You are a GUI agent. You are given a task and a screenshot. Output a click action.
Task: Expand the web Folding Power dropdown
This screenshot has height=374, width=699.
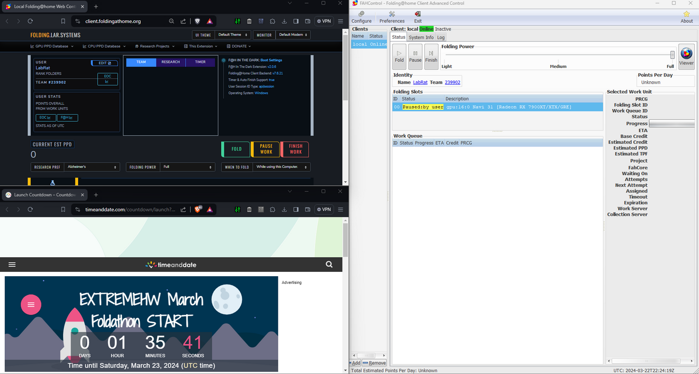pyautogui.click(x=187, y=167)
